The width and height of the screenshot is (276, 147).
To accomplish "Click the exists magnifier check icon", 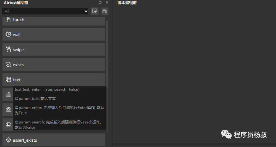I will (x=8, y=64).
